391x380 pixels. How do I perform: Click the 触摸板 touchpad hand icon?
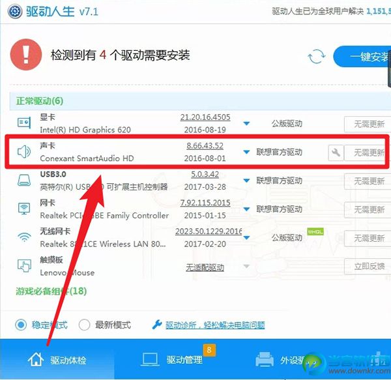[24, 265]
